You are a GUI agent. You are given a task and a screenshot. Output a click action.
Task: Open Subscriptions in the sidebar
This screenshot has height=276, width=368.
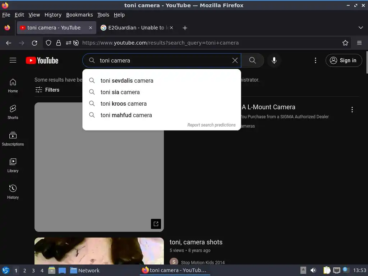click(x=13, y=139)
